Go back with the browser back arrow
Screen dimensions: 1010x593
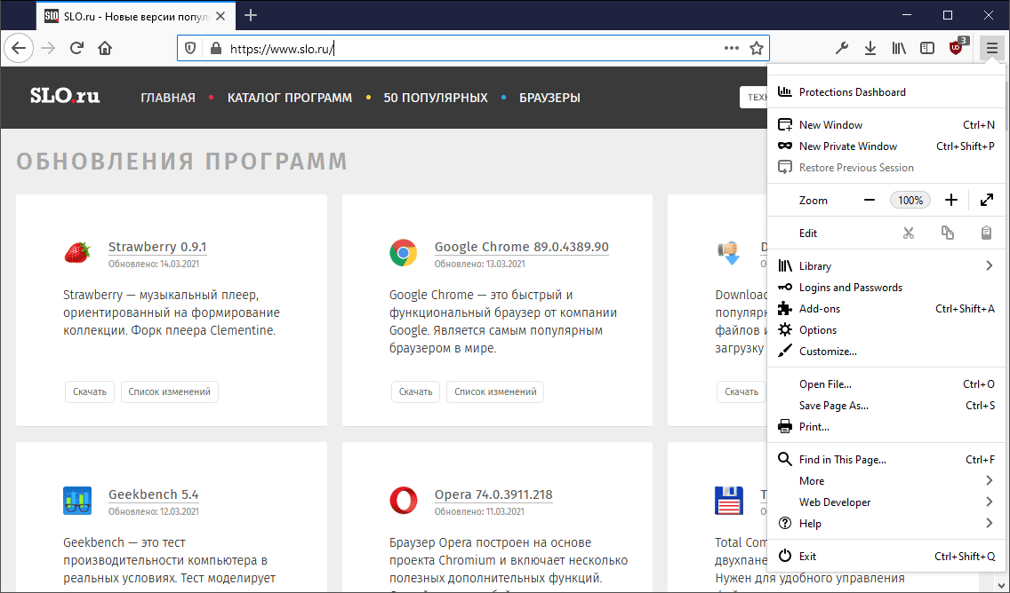(x=19, y=48)
